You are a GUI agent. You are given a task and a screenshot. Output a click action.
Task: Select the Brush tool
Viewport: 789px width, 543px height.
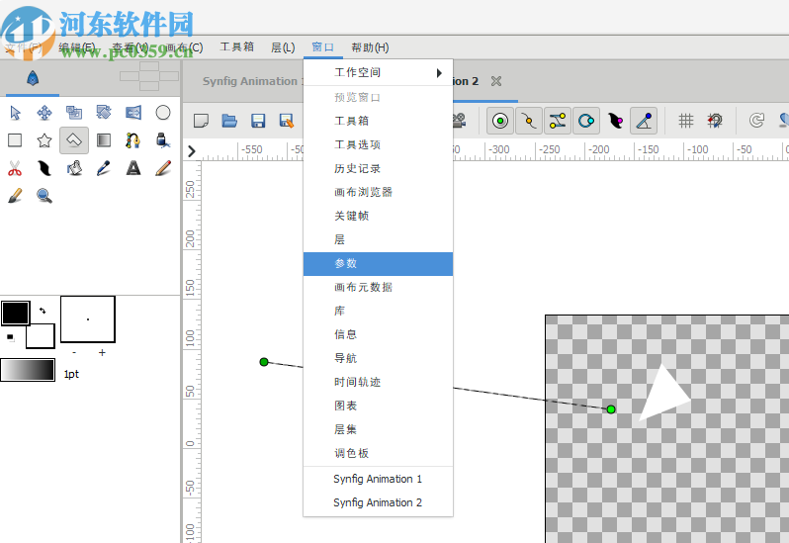(15, 195)
